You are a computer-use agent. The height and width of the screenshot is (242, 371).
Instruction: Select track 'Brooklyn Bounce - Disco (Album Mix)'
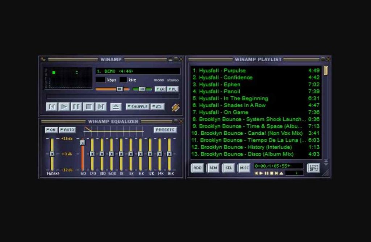pyautogui.click(x=256, y=154)
